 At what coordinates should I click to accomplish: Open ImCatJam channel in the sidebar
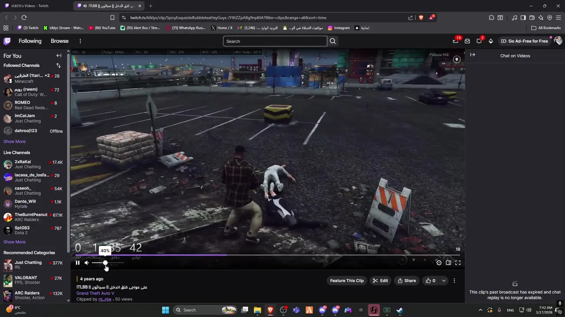click(x=34, y=118)
